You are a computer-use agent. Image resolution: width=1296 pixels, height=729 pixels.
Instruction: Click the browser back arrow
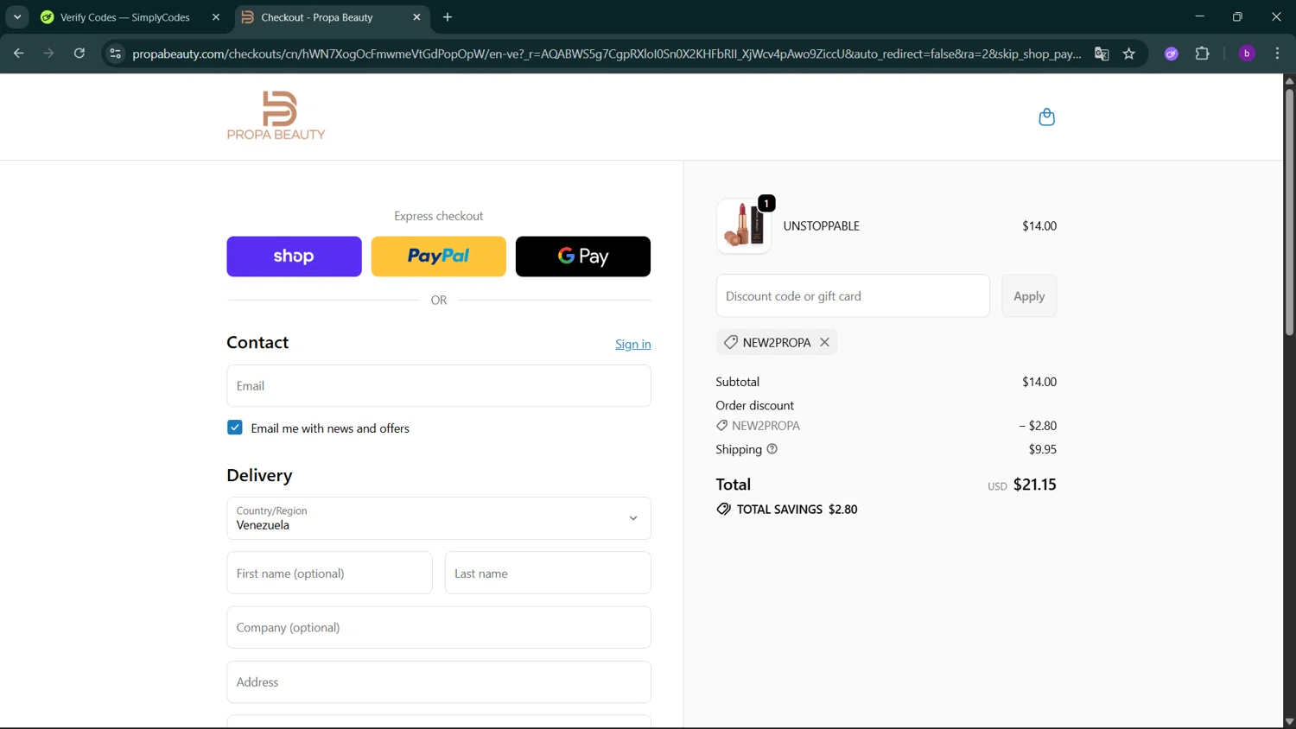click(x=18, y=54)
